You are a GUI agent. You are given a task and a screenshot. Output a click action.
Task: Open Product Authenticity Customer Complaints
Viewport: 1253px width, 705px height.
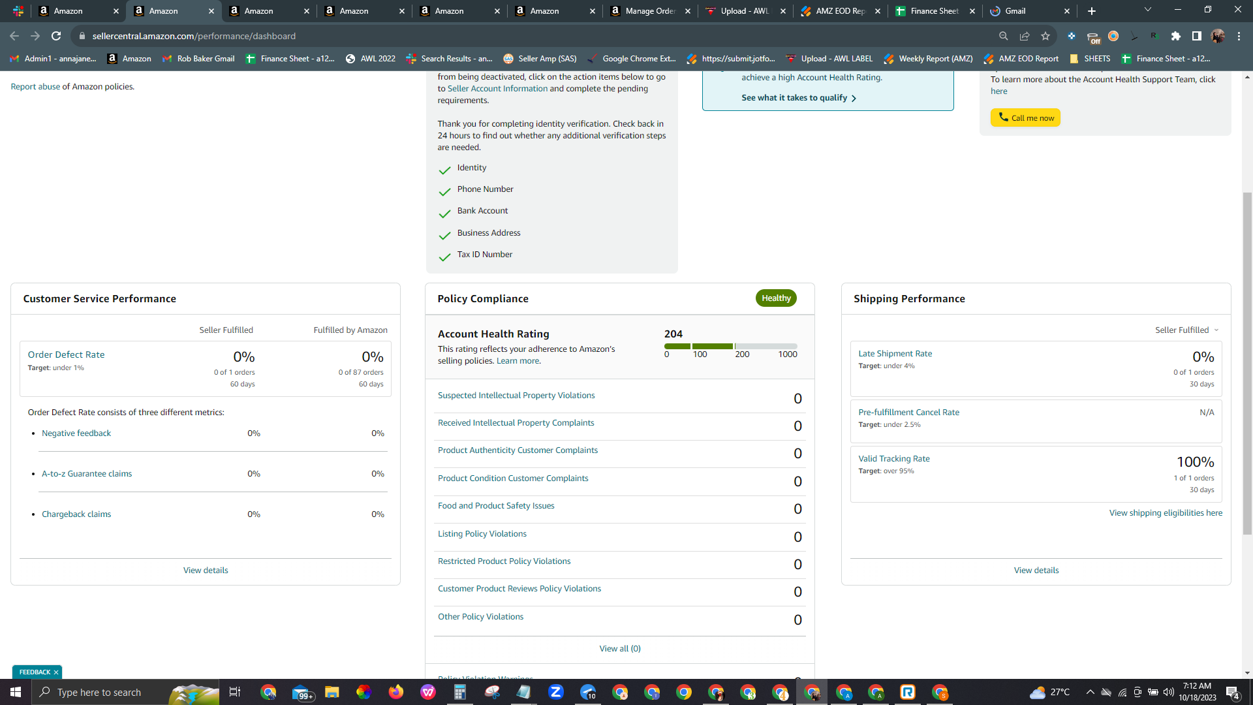pyautogui.click(x=518, y=450)
